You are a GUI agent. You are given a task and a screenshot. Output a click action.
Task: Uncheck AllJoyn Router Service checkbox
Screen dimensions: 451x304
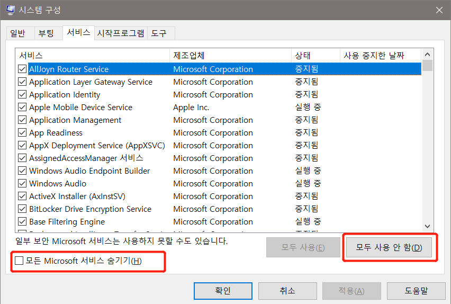point(22,69)
